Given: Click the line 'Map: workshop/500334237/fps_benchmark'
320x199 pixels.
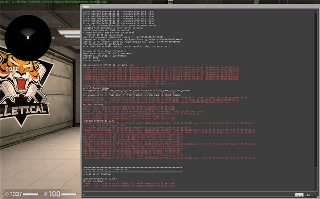Looking at the screenshot, I should pyautogui.click(x=108, y=53).
